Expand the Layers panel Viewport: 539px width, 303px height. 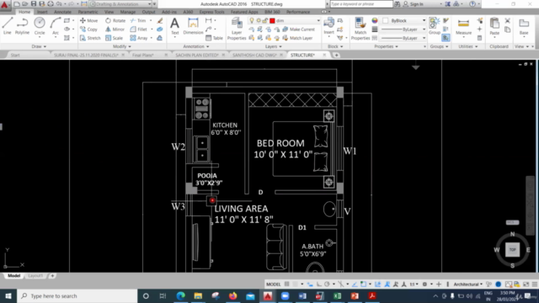tap(274, 46)
